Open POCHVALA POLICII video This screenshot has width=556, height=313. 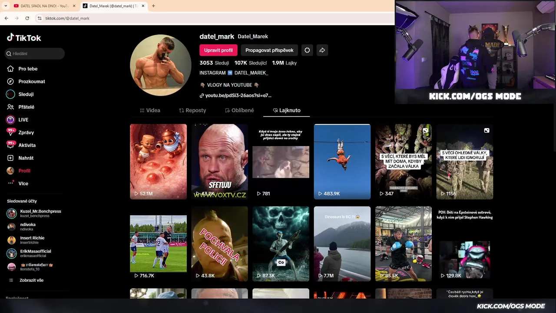coord(220,244)
